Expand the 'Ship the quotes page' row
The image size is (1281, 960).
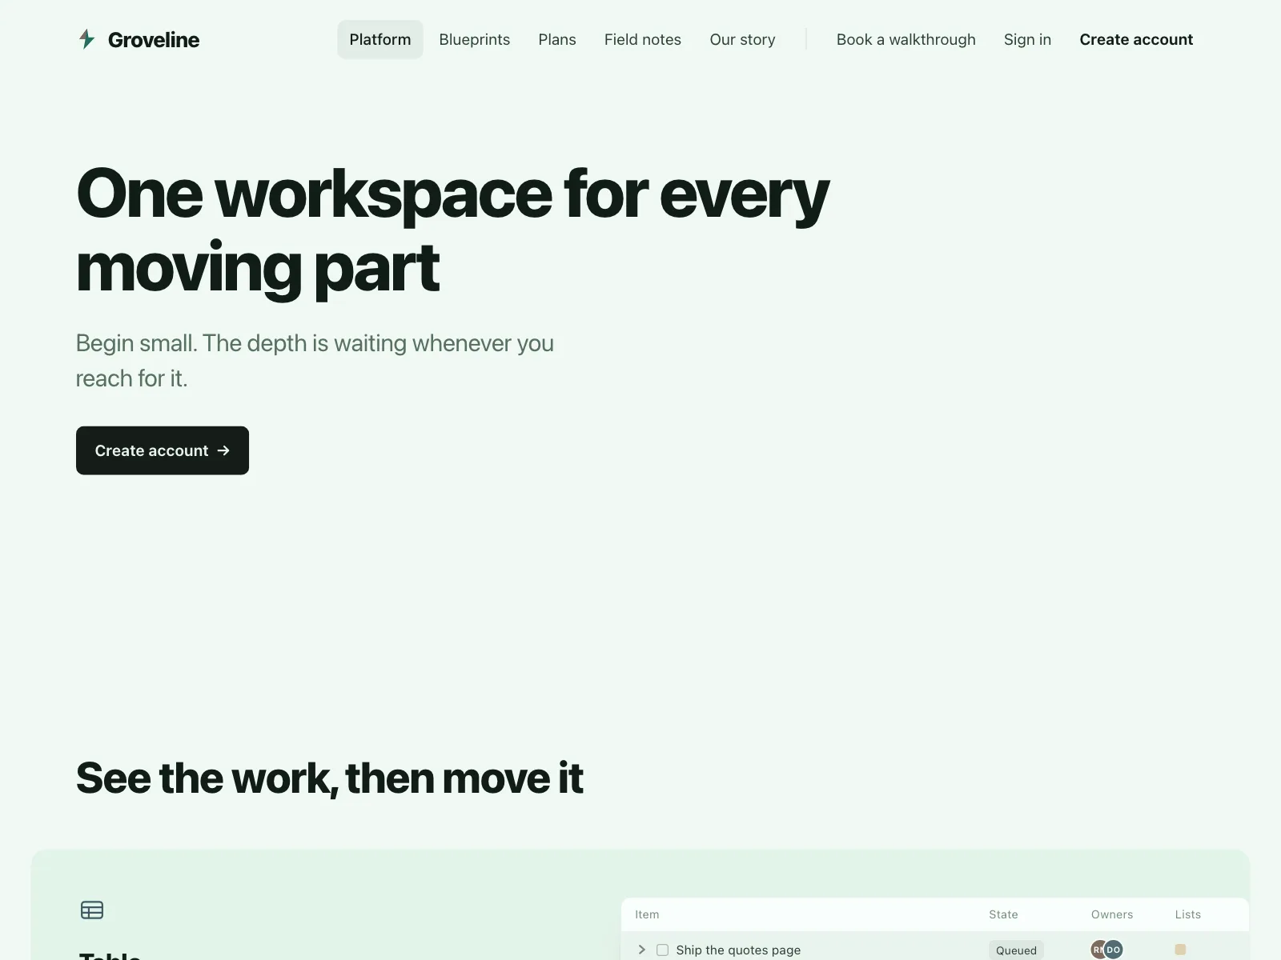(641, 950)
